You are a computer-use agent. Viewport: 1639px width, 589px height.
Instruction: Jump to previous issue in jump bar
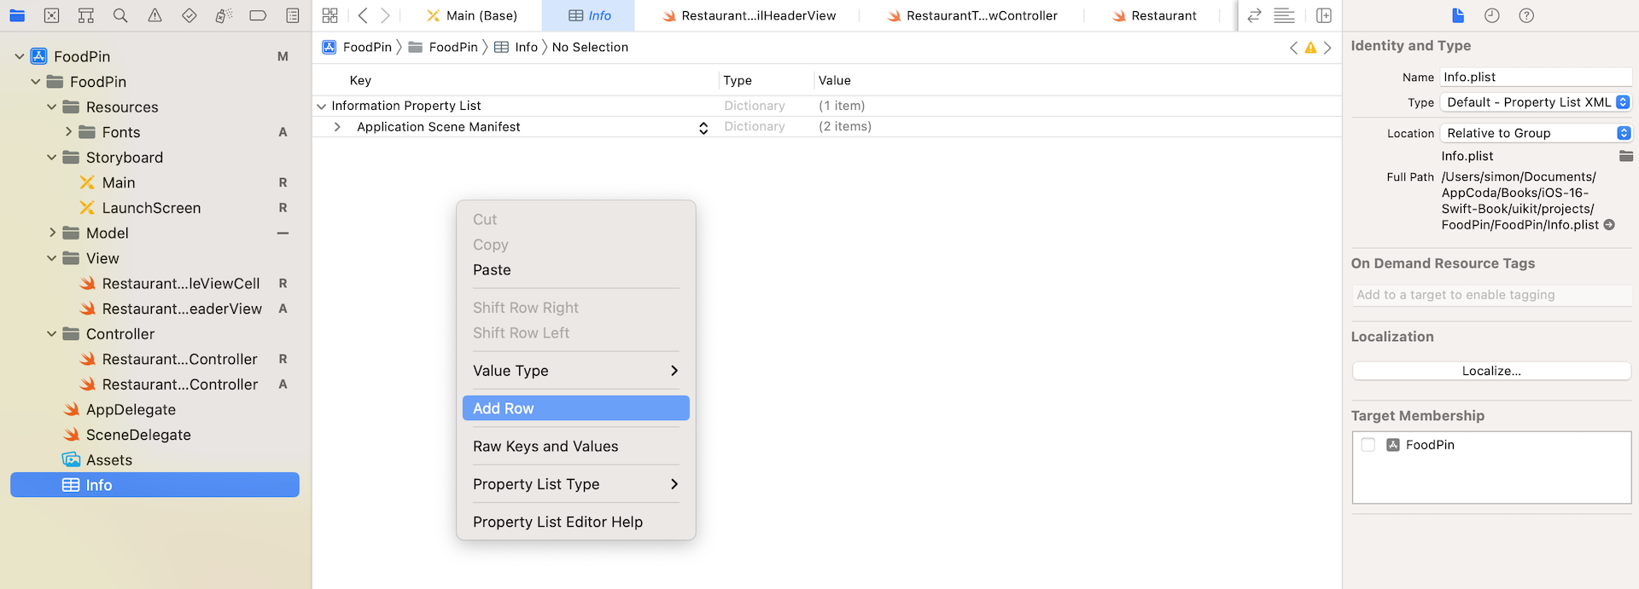tap(1293, 48)
